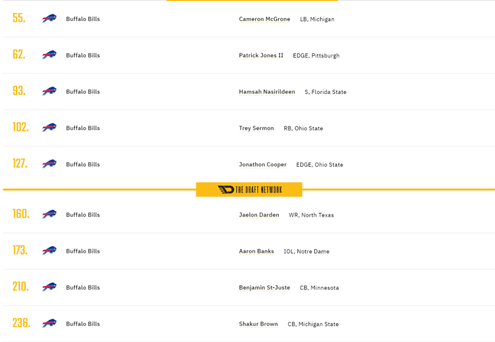Click the pick number 160 label
Image resolution: width=495 pixels, height=342 pixels.
tap(21, 214)
